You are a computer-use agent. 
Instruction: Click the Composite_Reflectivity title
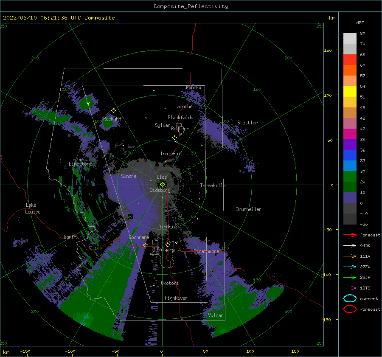191,6
